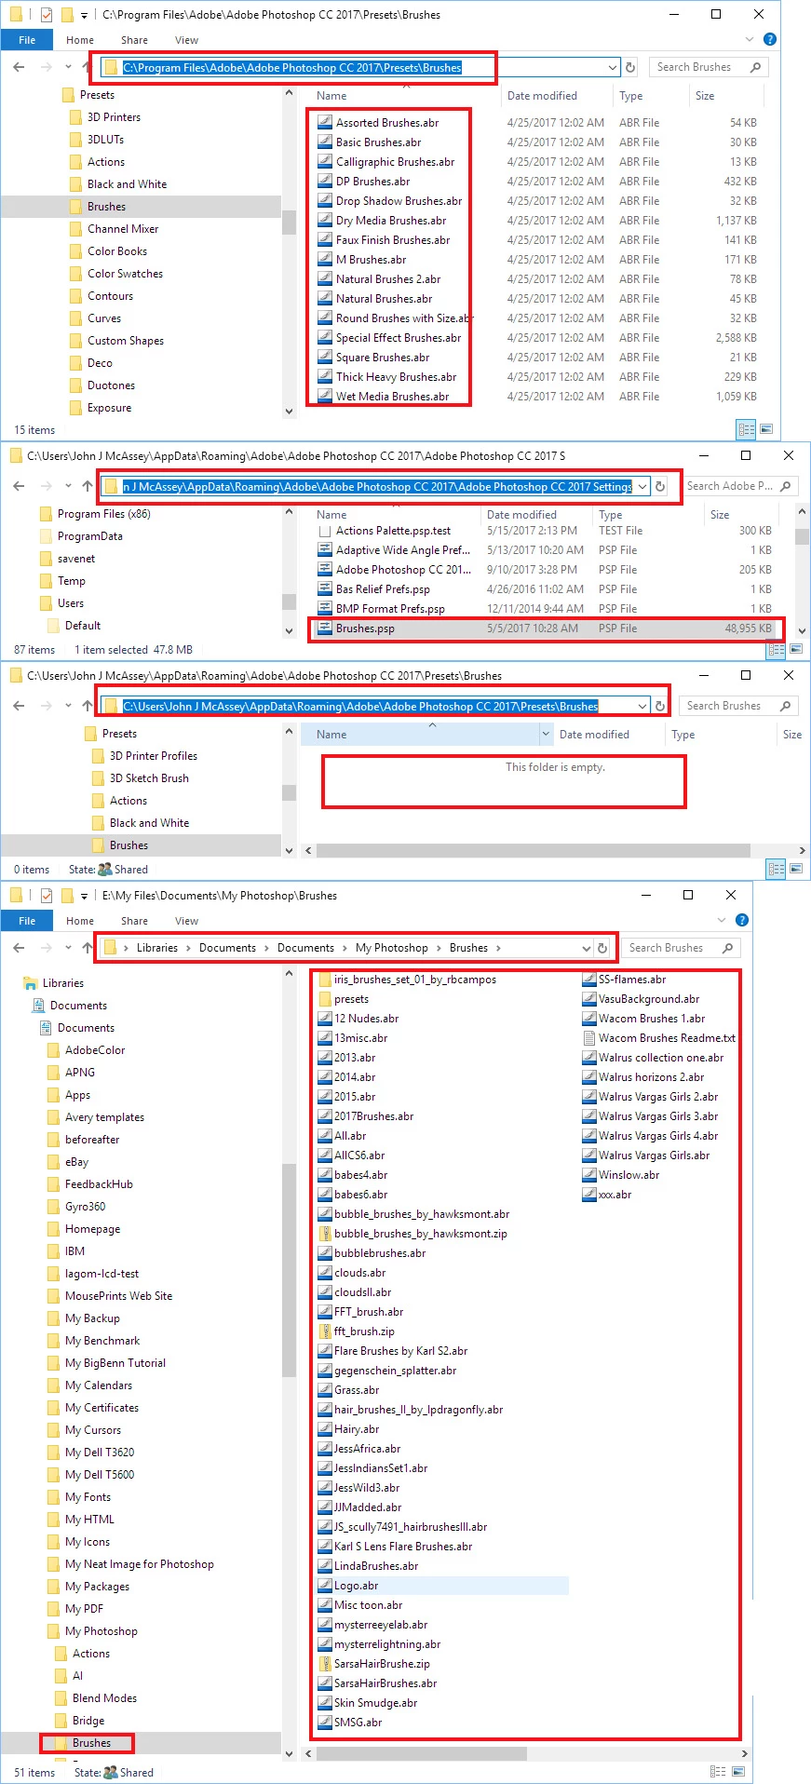The width and height of the screenshot is (811, 1784).
Task: Click the refresh icon beside the Program Files address bar
Action: pyautogui.click(x=630, y=67)
